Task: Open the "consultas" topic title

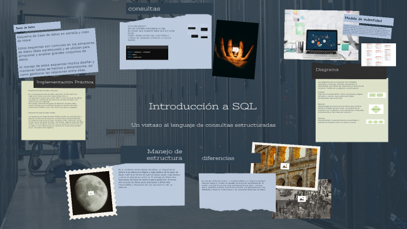Action: (144, 9)
